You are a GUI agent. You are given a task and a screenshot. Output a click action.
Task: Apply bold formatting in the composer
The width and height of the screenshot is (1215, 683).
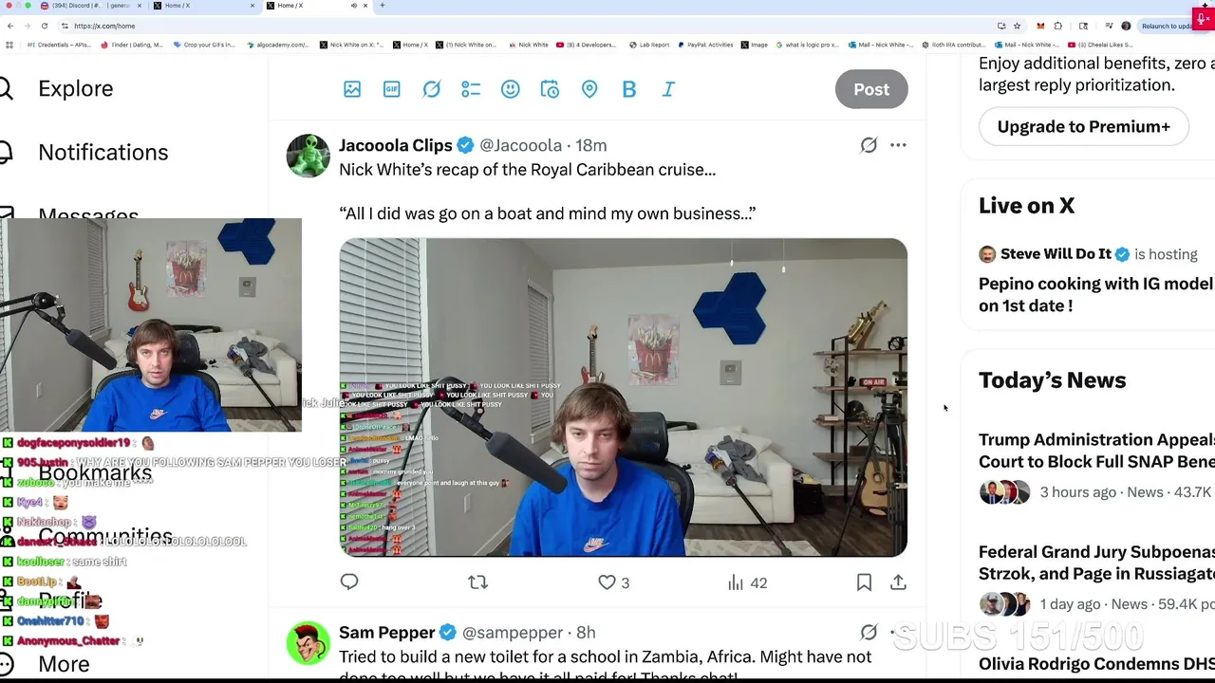[629, 89]
